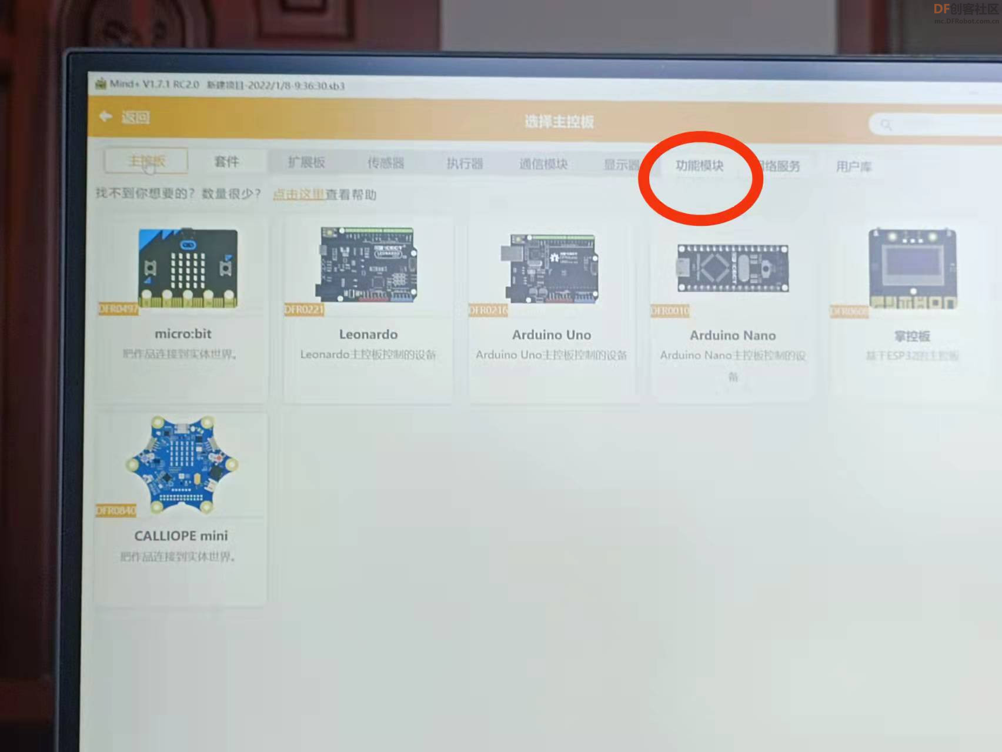1002x752 pixels.
Task: Select the Arduino Nano board image
Action: pos(733,269)
